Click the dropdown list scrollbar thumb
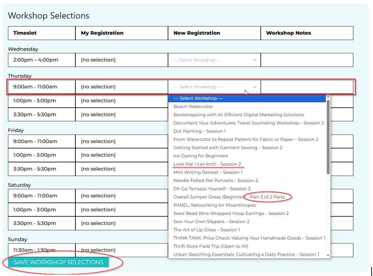The image size is (373, 276). (328, 137)
